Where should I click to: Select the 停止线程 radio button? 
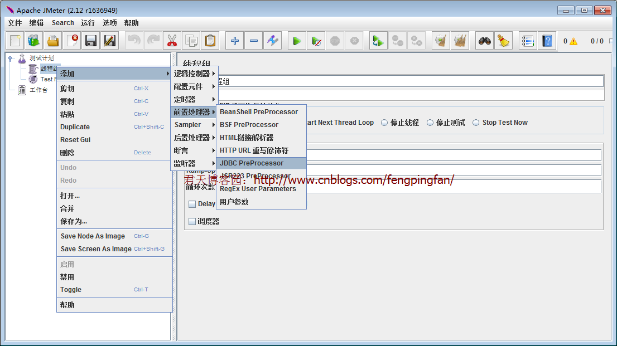384,123
